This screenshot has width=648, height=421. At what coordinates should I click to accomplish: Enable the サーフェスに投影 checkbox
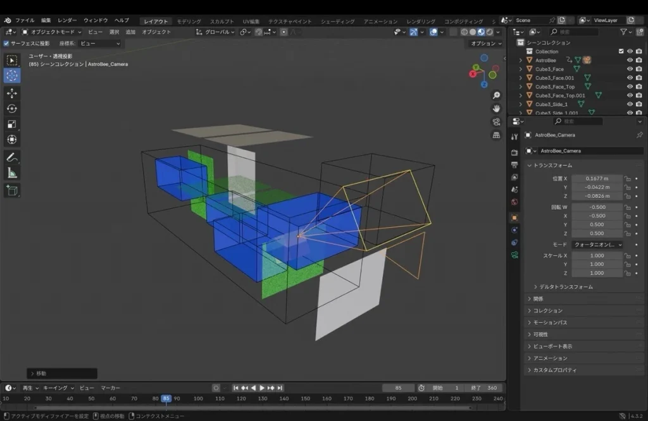[x=6, y=44]
